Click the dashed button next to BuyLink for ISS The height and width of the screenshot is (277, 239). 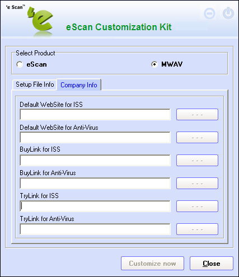pyautogui.click(x=197, y=160)
